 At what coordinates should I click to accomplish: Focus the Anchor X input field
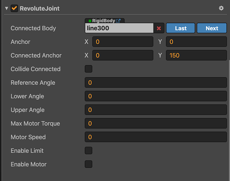[x=123, y=42]
